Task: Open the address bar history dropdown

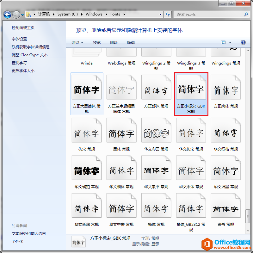Action: coord(160,15)
